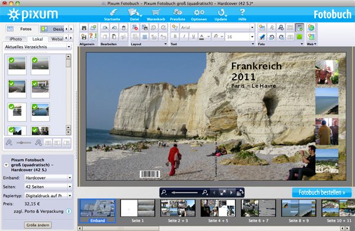
Task: Rotate photo left in Foto toolbar
Action: click(x=272, y=37)
